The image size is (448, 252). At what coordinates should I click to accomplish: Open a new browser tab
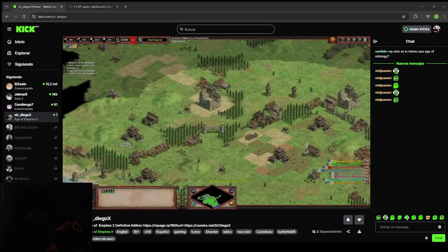pos(125,7)
